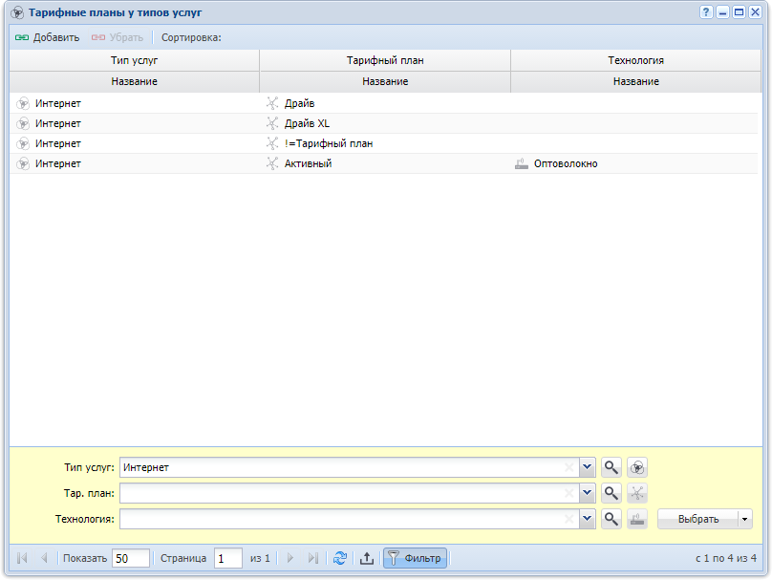Image resolution: width=772 pixels, height=580 pixels.
Task: Select the Драйв XL tariff plan cell
Action: click(x=385, y=123)
